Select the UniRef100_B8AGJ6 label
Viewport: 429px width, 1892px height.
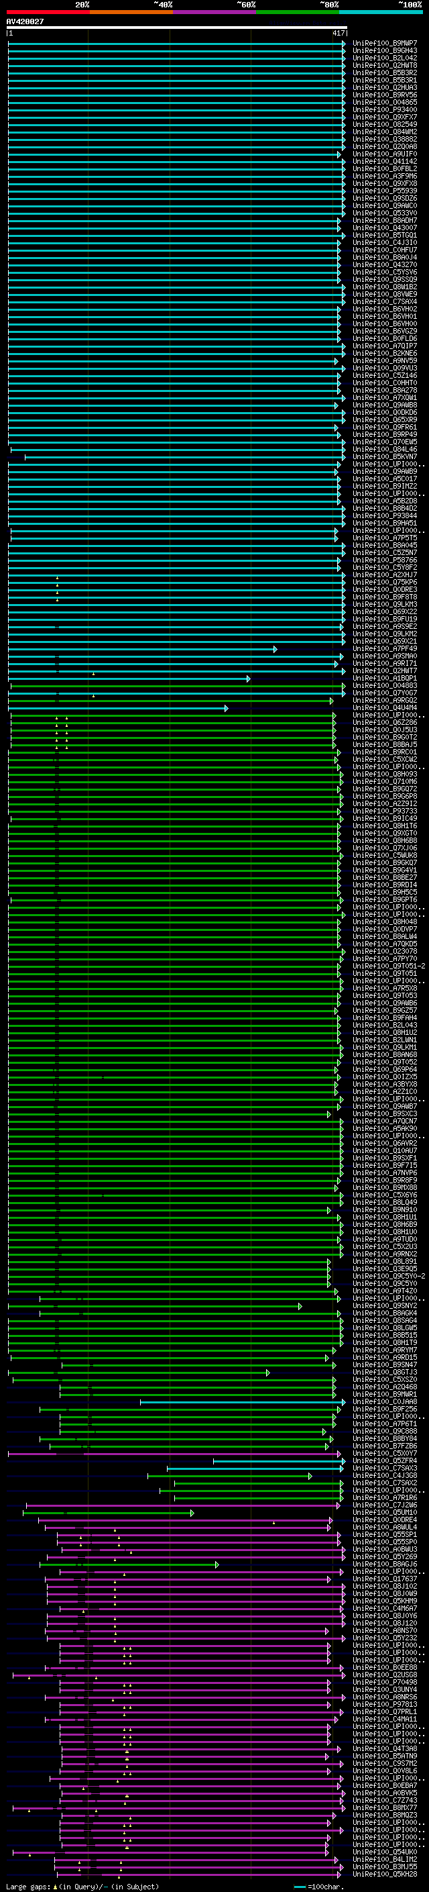385,1564
